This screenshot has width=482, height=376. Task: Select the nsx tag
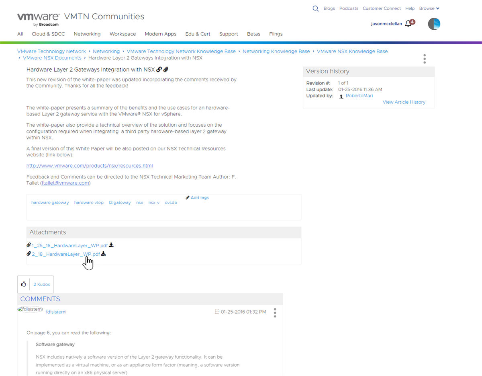point(139,203)
